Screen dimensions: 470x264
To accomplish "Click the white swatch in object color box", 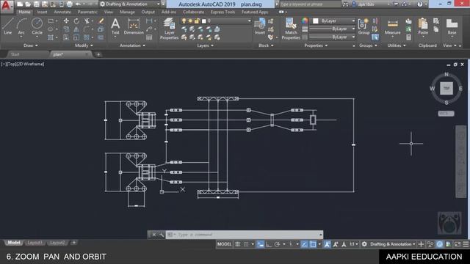I will (315, 21).
